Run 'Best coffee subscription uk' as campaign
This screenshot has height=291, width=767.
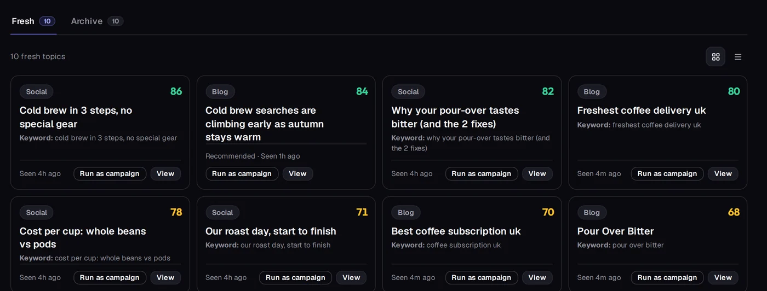point(482,278)
